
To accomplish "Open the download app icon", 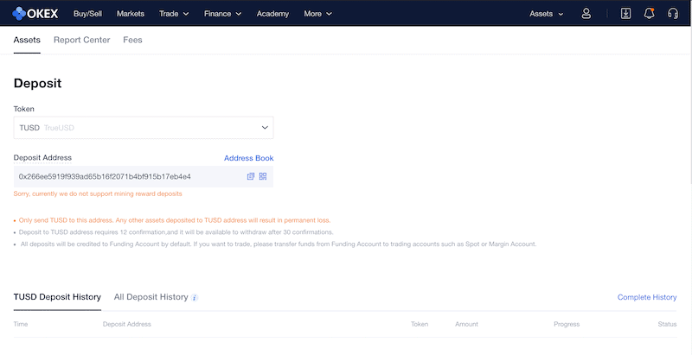I will pyautogui.click(x=625, y=14).
